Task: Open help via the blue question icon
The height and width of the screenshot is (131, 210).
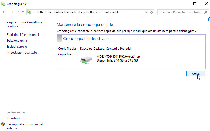Action: tap(208, 20)
